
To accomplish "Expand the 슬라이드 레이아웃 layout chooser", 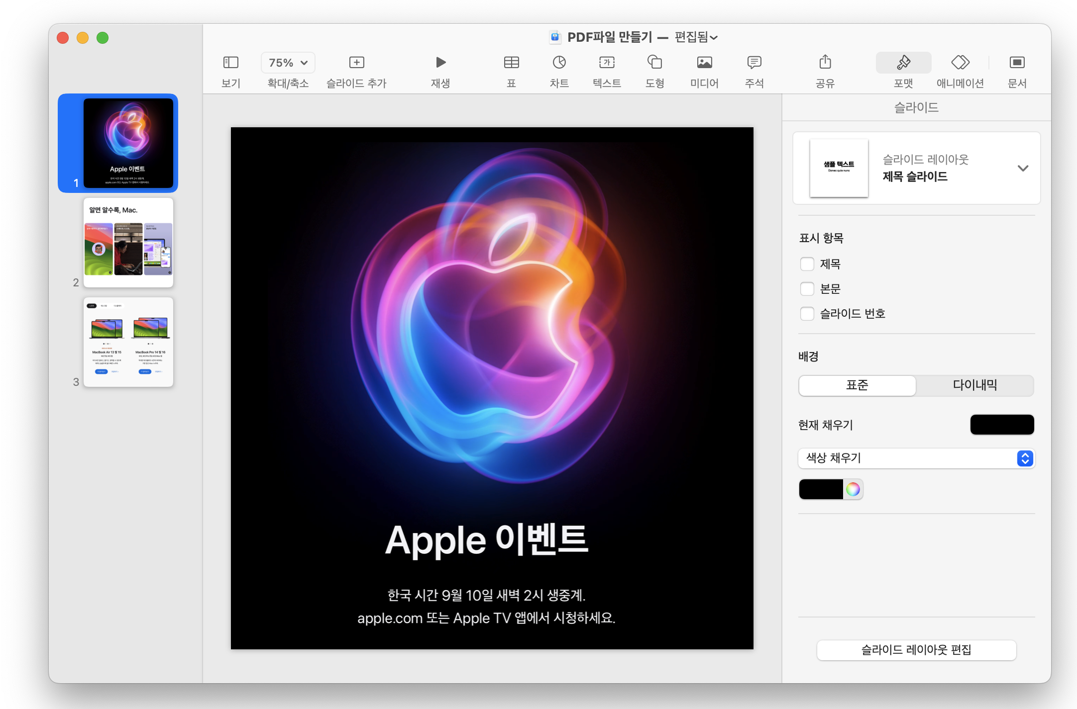I will pyautogui.click(x=1023, y=169).
